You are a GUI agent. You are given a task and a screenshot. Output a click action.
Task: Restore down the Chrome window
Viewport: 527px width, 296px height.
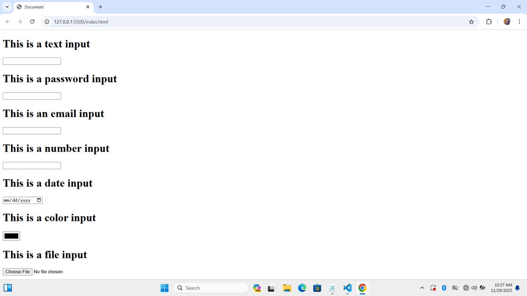click(503, 7)
